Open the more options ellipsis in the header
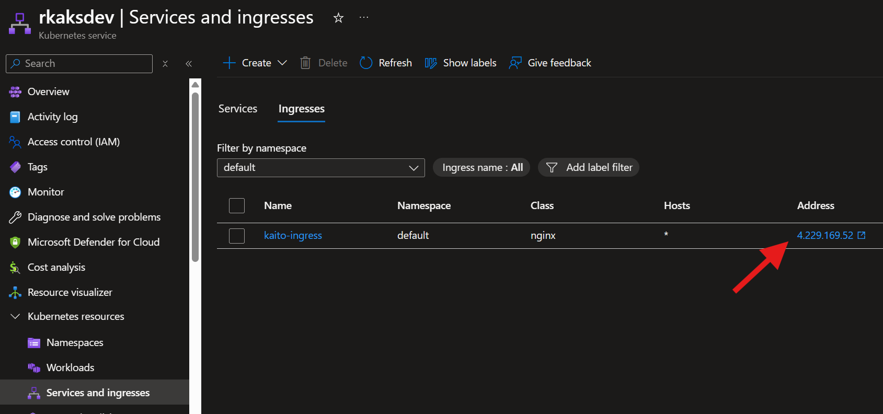The height and width of the screenshot is (414, 883). tap(364, 18)
